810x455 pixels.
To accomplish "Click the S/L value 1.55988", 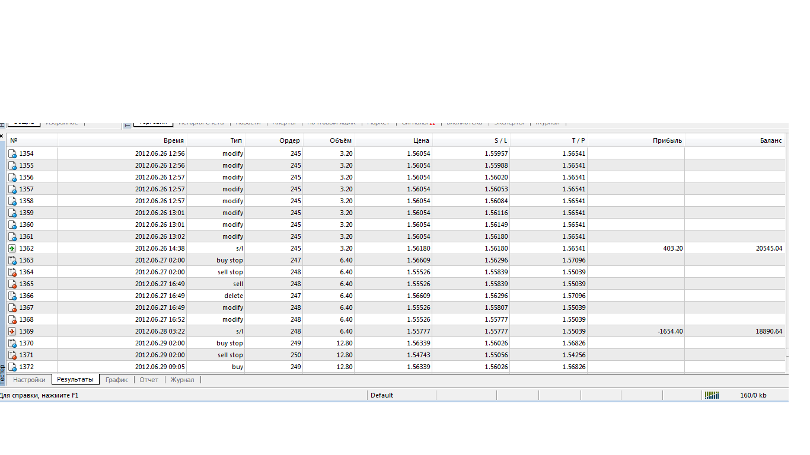I will pyautogui.click(x=496, y=165).
